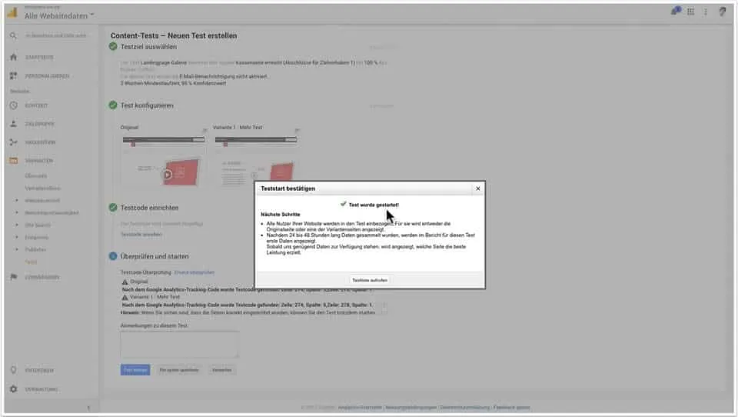Expand the Zielgruppe person icon section
The width and height of the screenshot is (738, 417).
pyautogui.click(x=13, y=124)
